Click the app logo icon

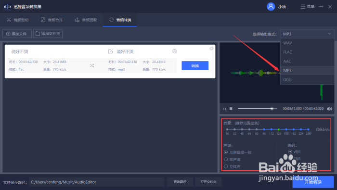[7, 7]
